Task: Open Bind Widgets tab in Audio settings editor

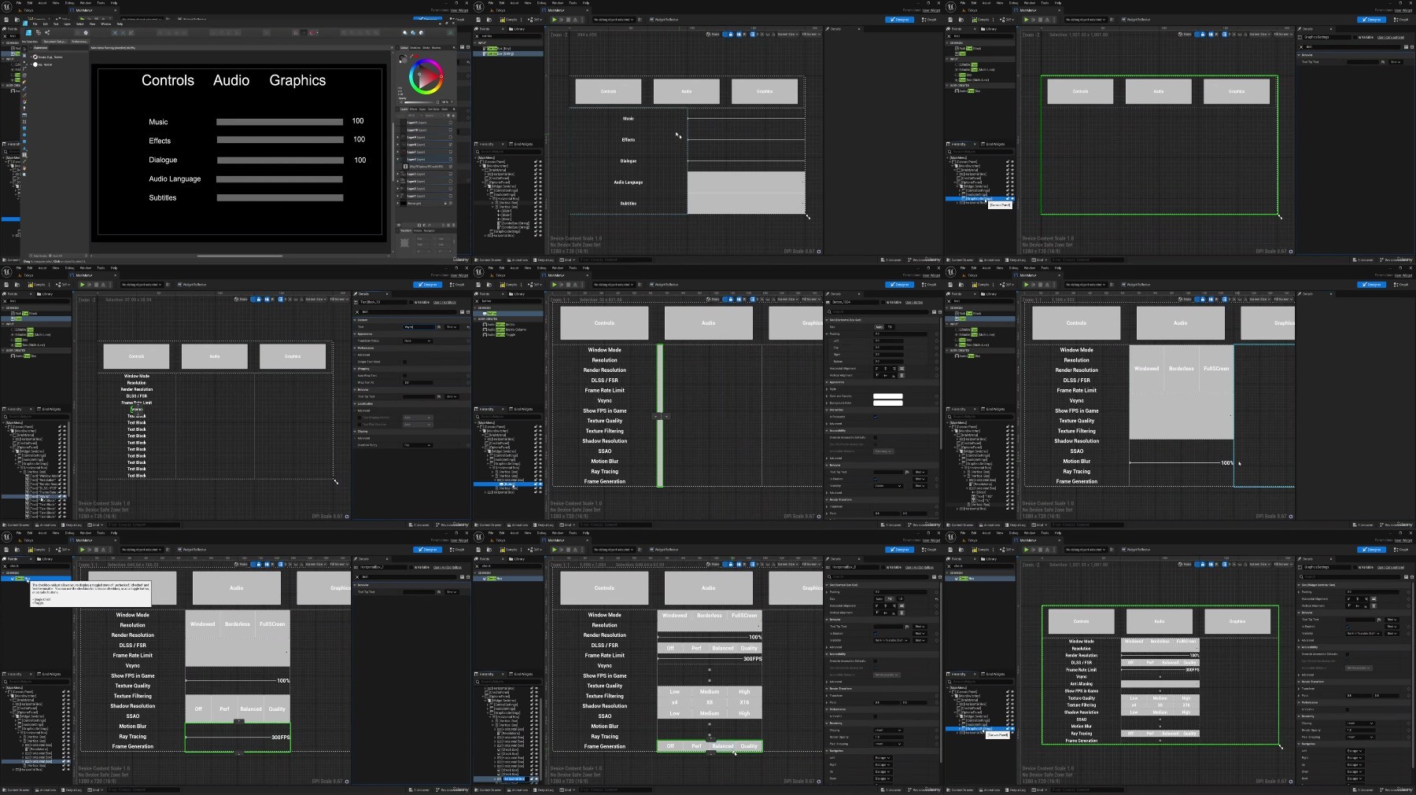Action: [x=521, y=144]
